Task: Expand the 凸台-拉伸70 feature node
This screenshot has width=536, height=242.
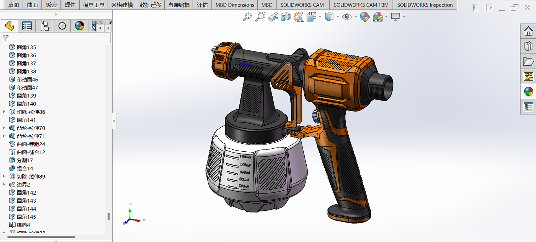Action: click(4, 128)
